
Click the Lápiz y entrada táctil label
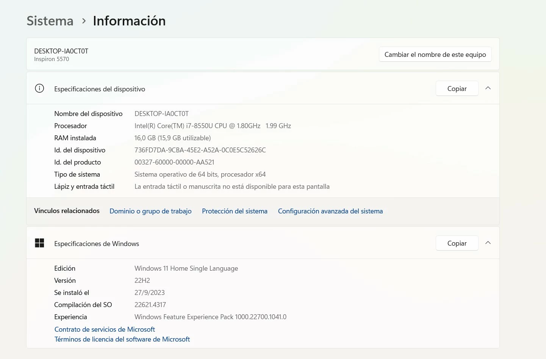coord(84,187)
